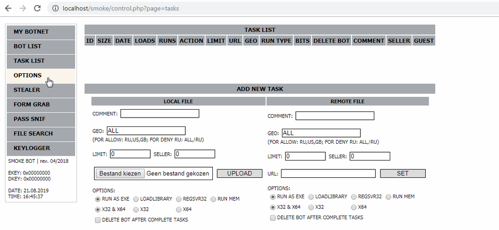Choose the X64 radio under Remote File
The height and width of the screenshot is (230, 499).
tap(354, 207)
